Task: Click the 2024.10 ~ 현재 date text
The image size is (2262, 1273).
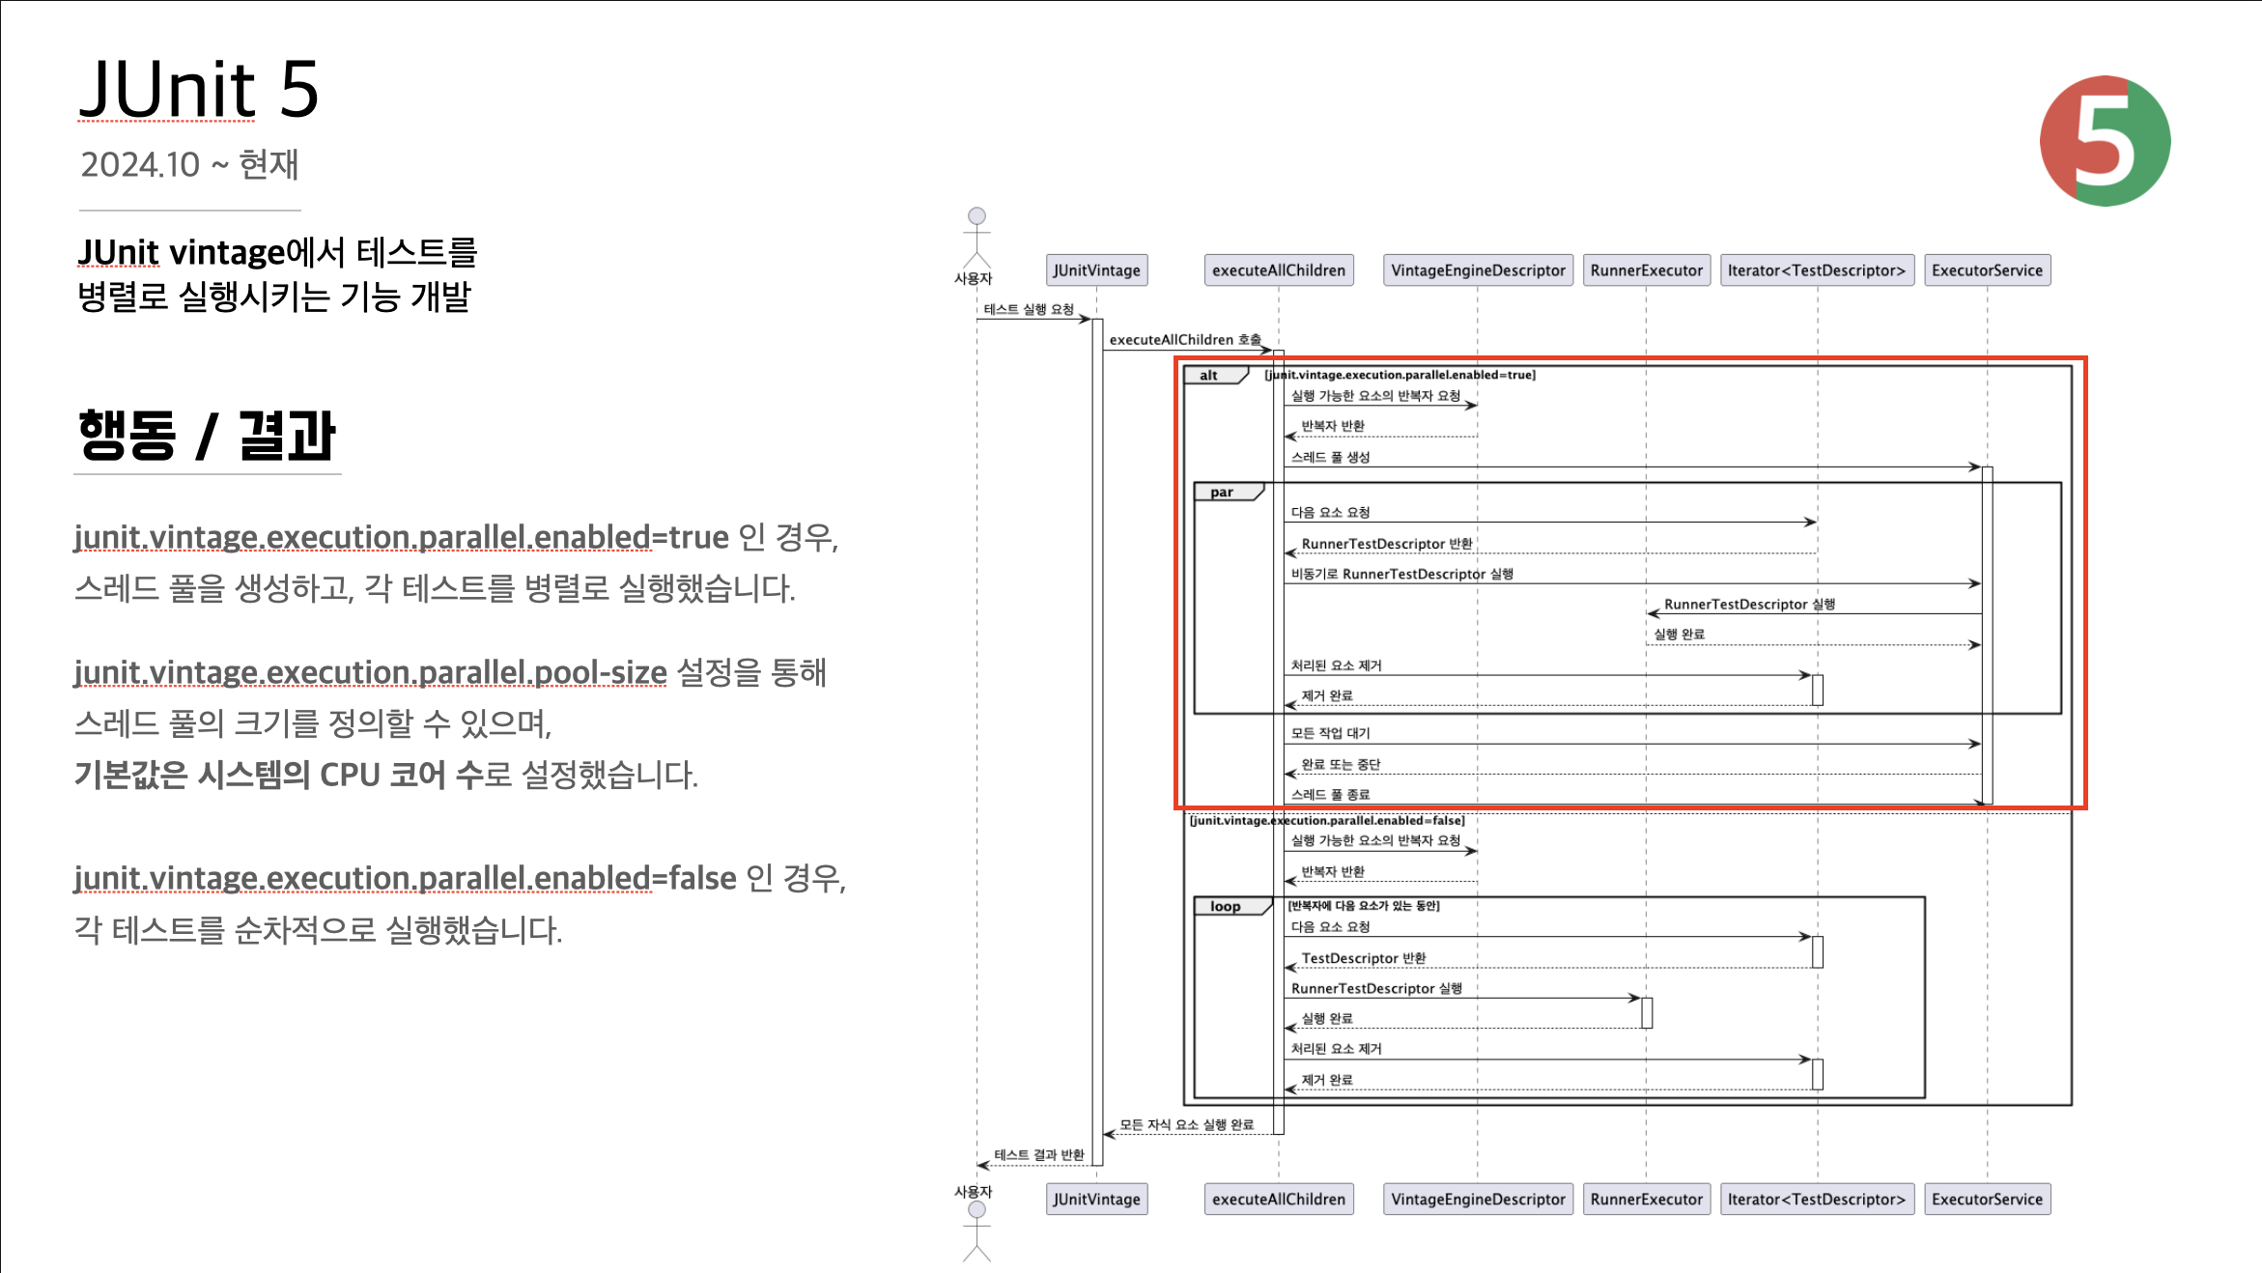Action: pos(189,164)
